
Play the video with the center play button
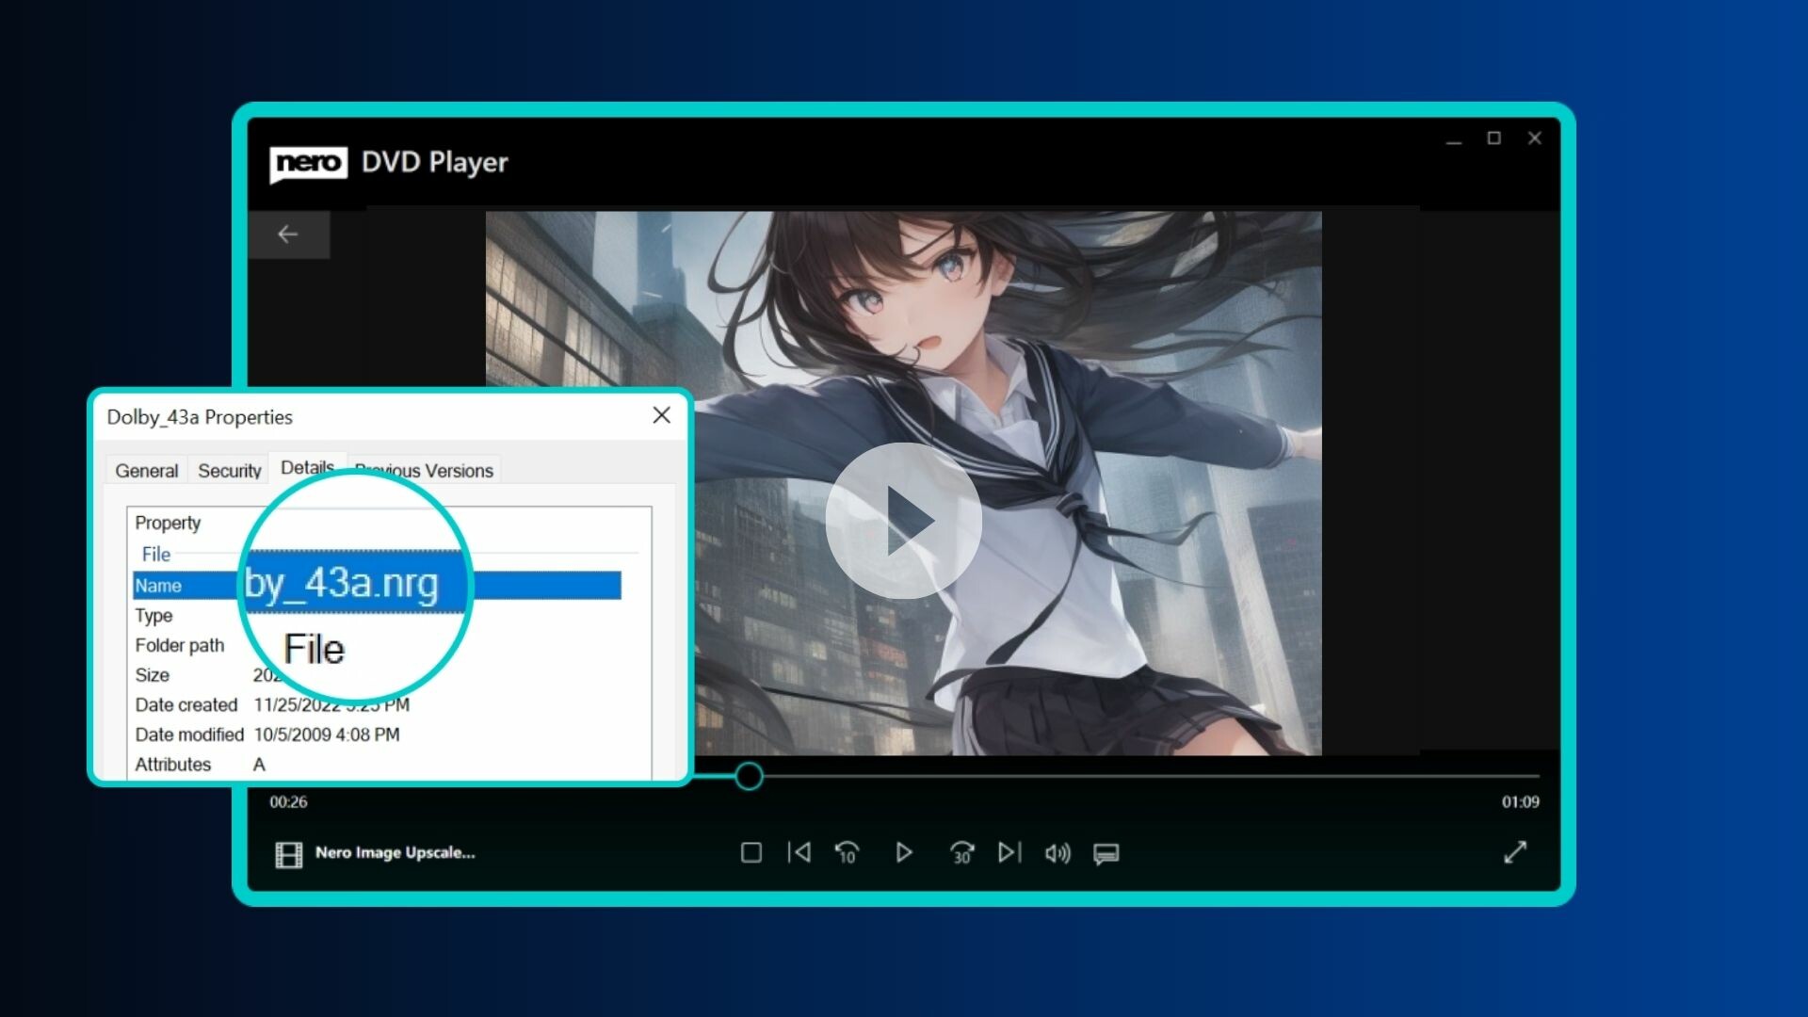[904, 518]
